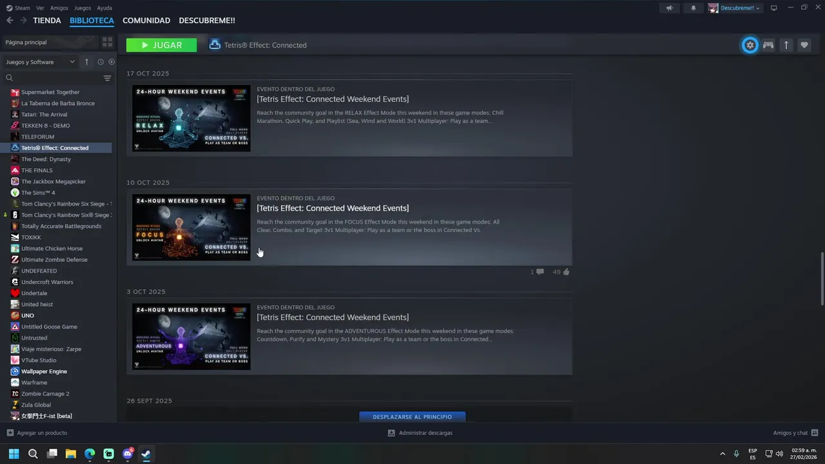Screen dimensions: 825x464
Task: Click the upward arrow icon beside controller
Action: 786,45
